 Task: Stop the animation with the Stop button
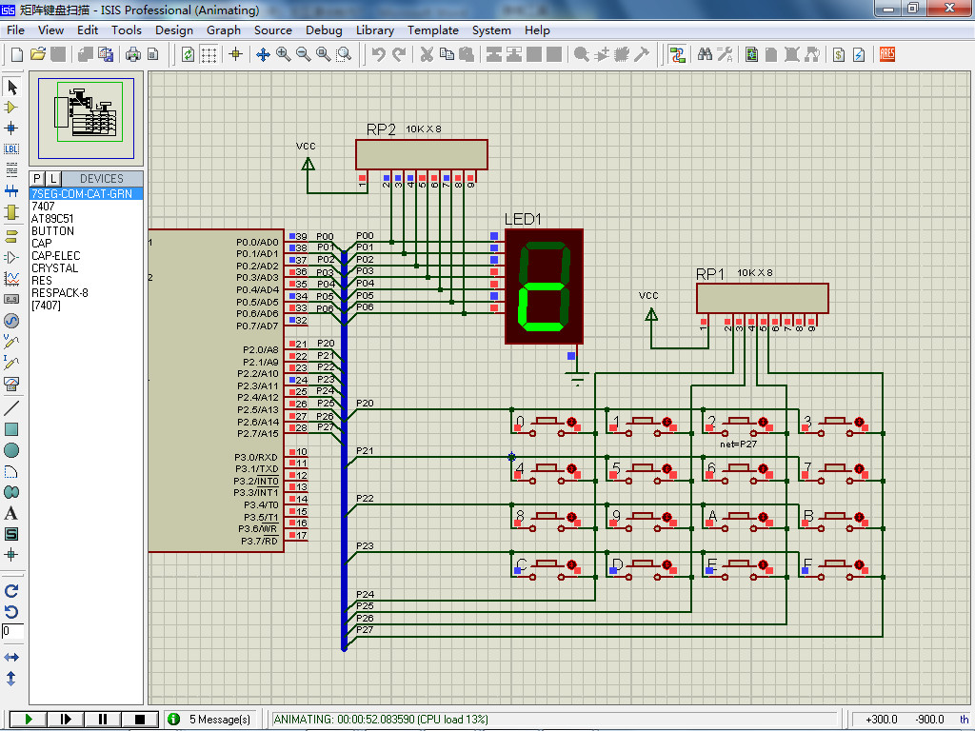click(x=139, y=720)
